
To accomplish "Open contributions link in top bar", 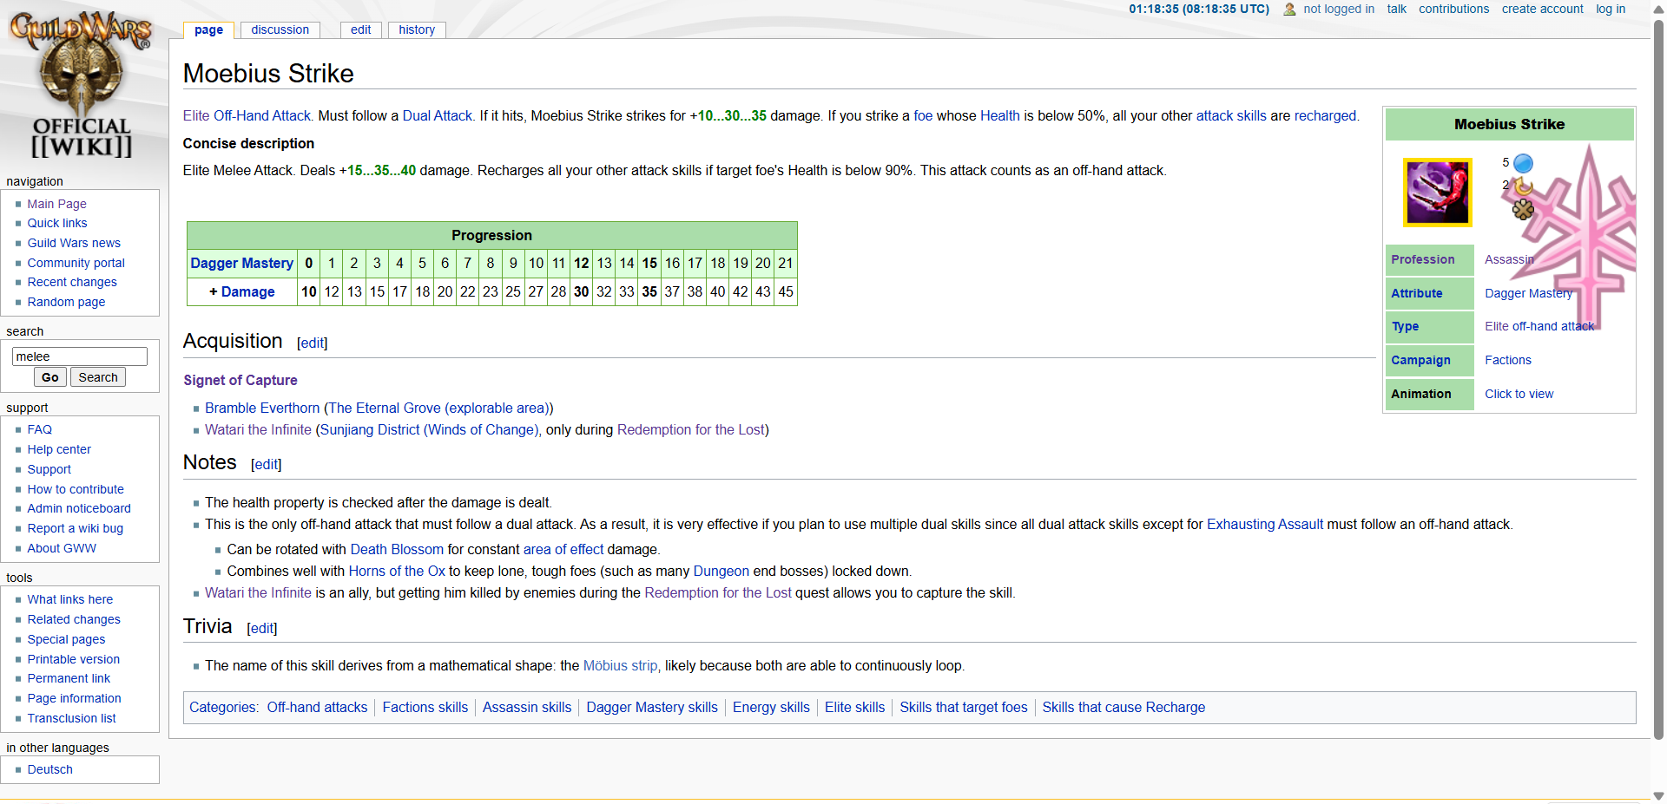I will tap(1453, 9).
